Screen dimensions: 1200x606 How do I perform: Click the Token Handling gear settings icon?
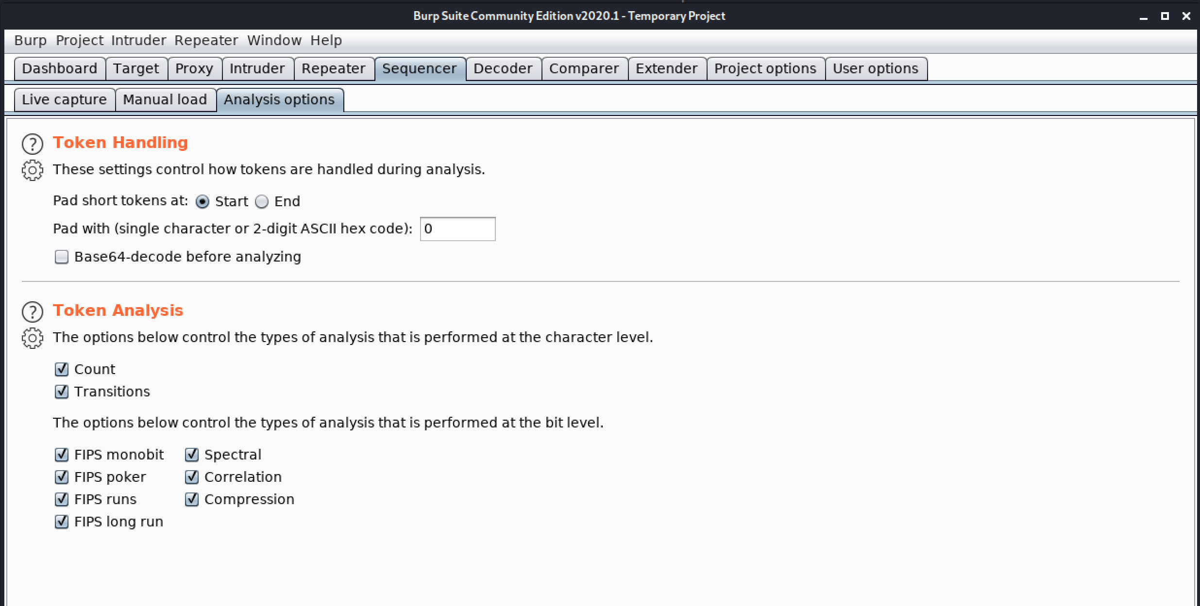click(33, 170)
